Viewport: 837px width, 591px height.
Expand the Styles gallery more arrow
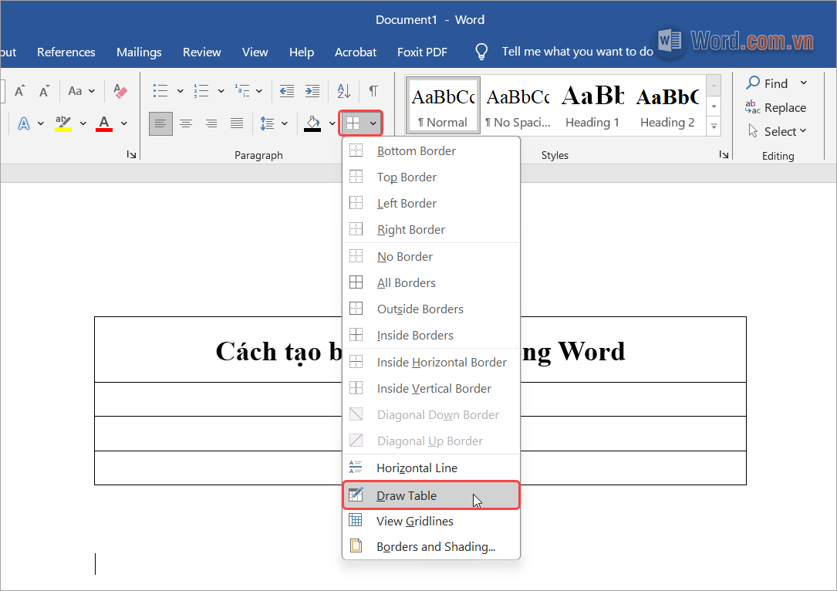click(x=714, y=127)
